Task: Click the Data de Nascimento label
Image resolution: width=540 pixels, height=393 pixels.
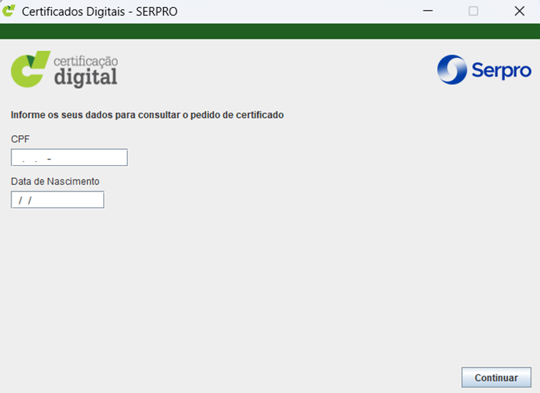Action: (x=55, y=181)
